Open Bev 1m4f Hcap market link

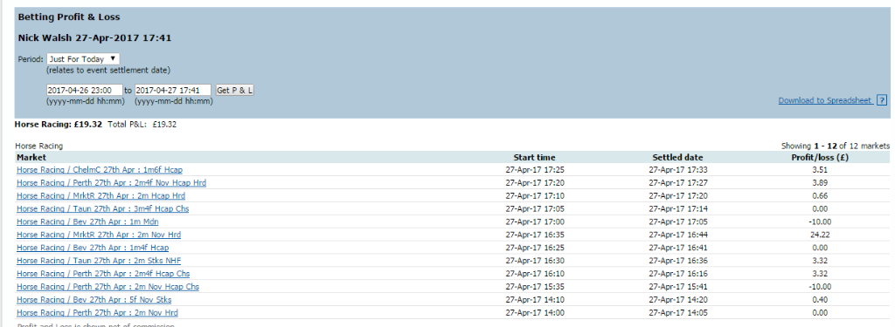coord(93,248)
